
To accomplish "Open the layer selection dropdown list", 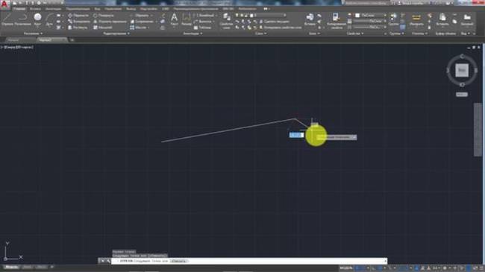I will pyautogui.click(x=269, y=15).
